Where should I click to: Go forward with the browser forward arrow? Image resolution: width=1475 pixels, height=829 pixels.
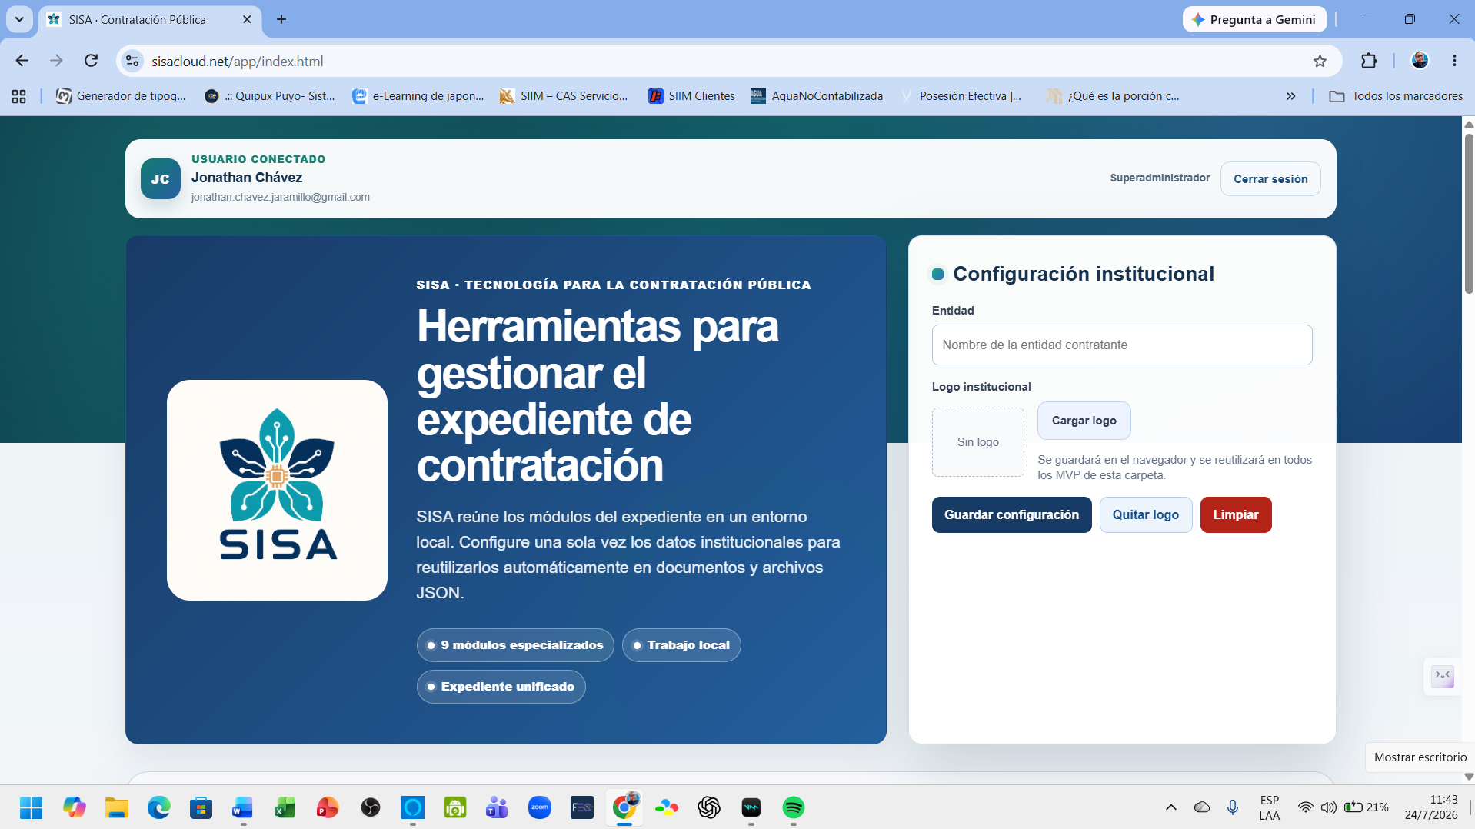(x=56, y=61)
